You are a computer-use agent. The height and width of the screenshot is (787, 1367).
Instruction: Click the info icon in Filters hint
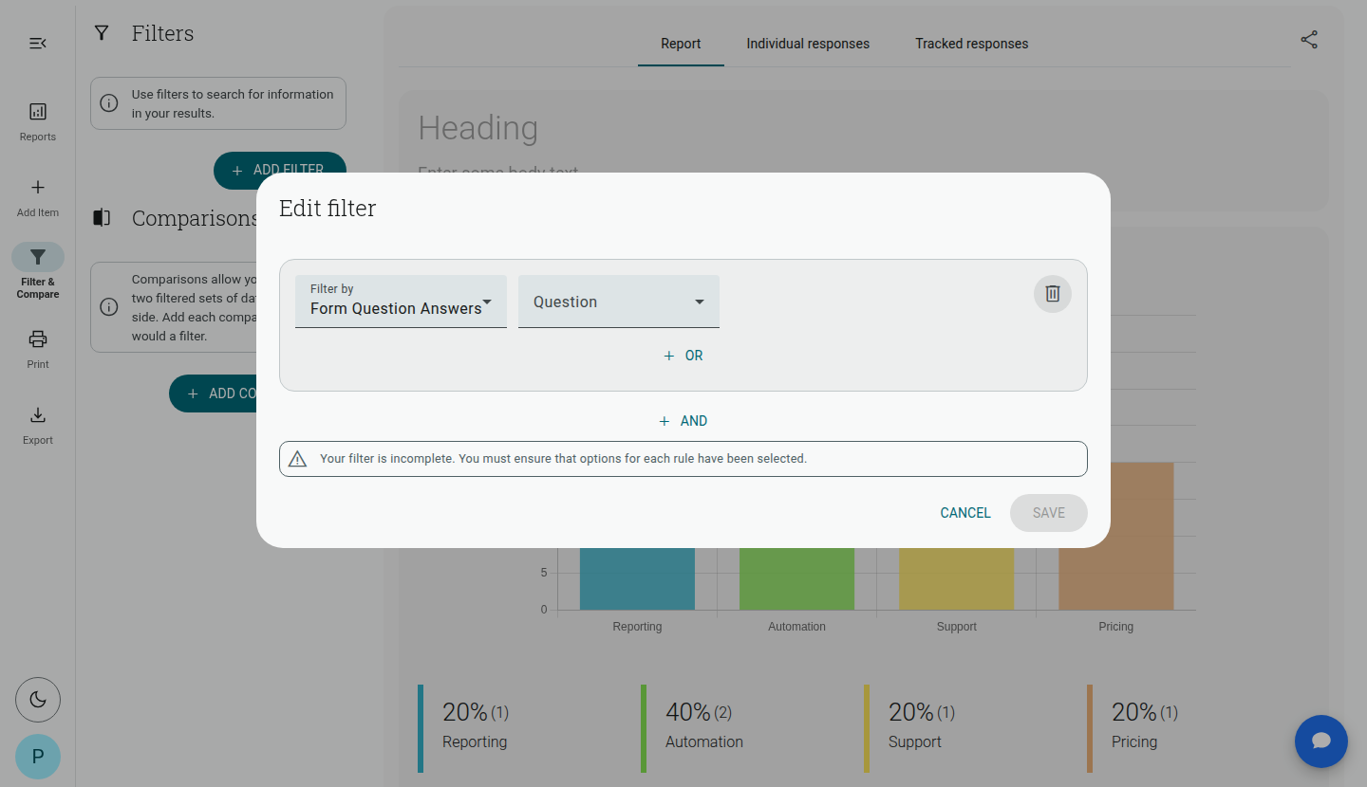tap(109, 103)
